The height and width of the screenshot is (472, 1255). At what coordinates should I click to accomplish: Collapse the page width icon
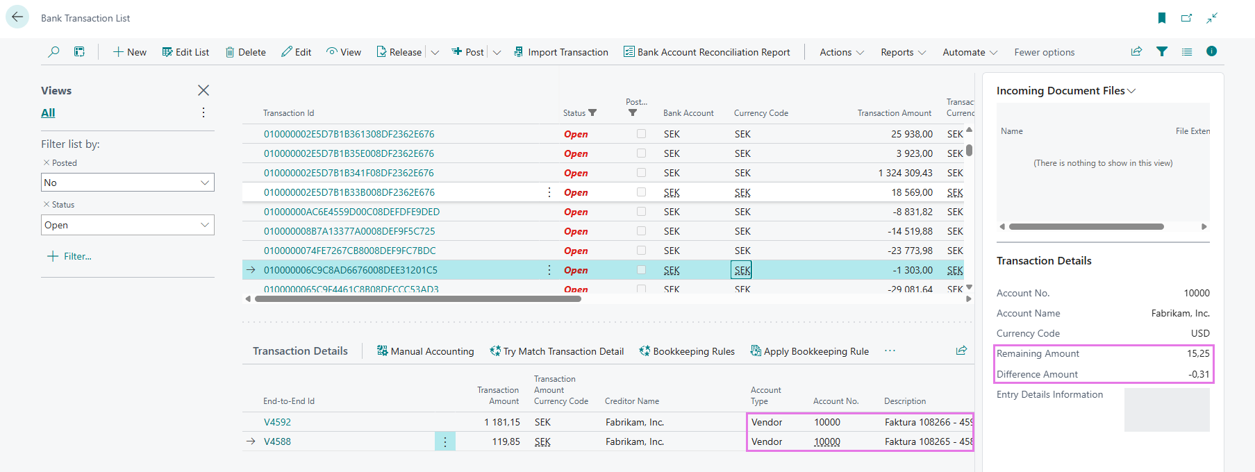click(1212, 18)
